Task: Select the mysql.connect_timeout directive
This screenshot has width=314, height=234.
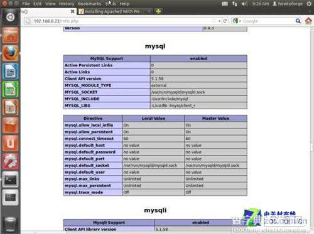Action: [89, 139]
